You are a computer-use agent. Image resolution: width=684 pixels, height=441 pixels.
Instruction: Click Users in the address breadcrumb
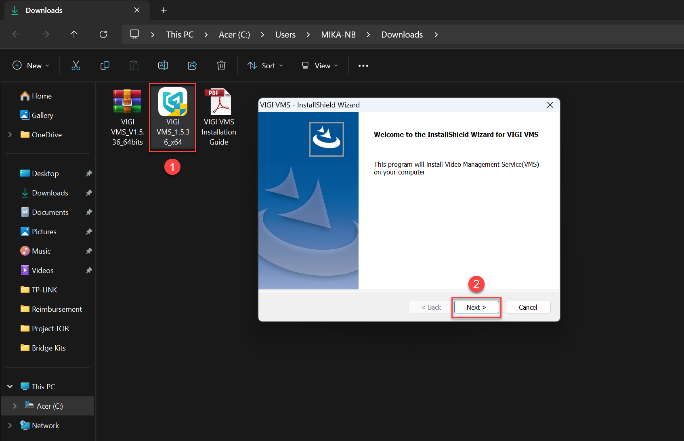(285, 35)
